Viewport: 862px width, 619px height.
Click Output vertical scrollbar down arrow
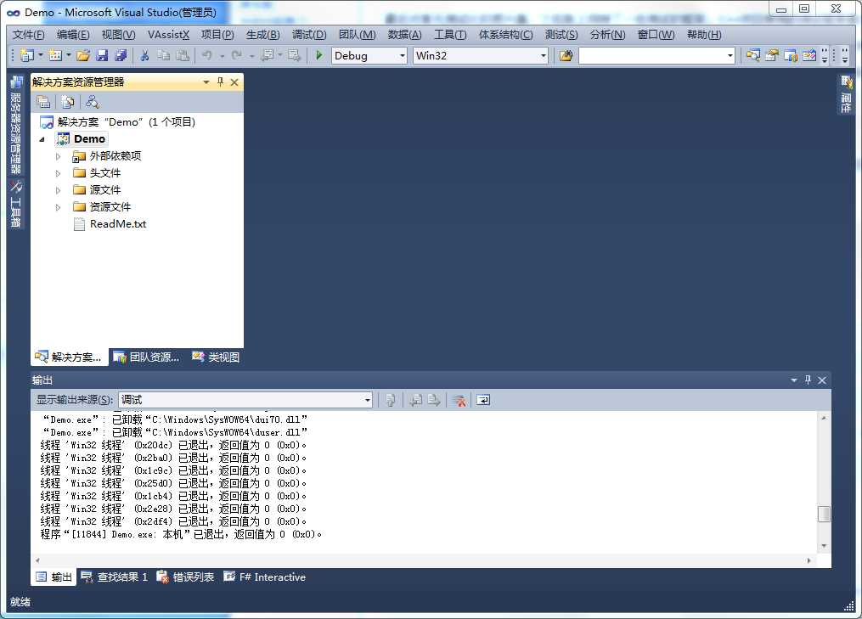(824, 546)
